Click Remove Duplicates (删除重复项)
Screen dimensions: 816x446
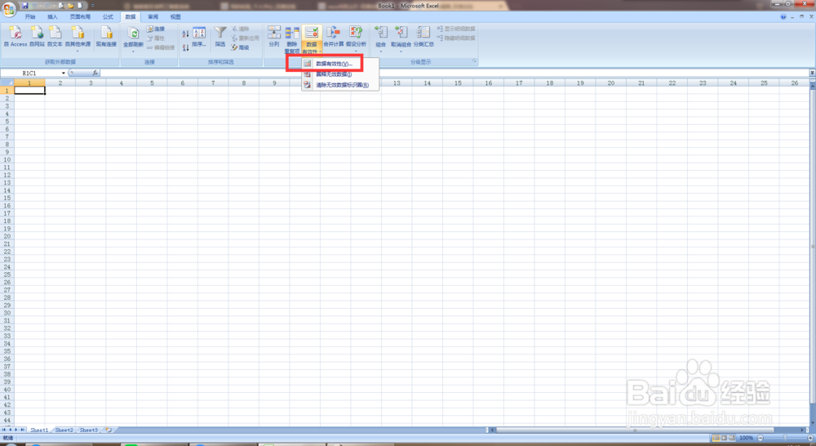tap(292, 39)
